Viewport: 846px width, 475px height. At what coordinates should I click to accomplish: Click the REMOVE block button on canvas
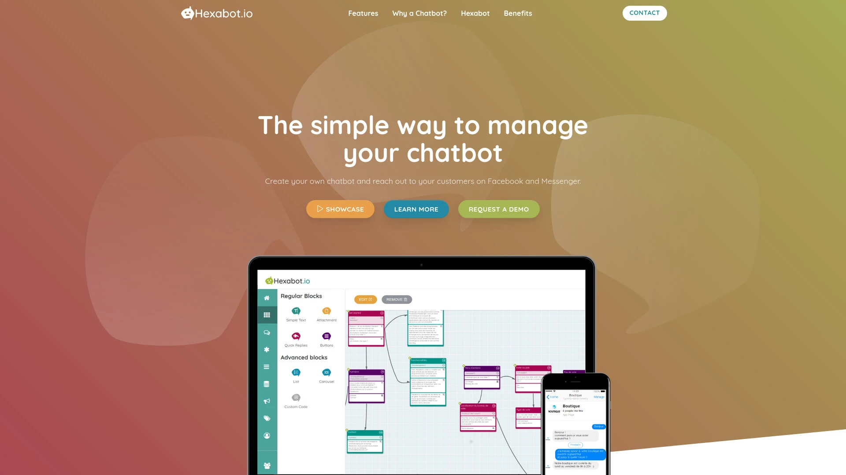coord(397,299)
